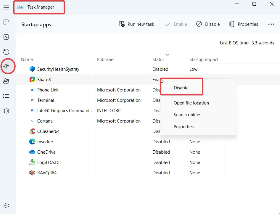Viewport: 280px width, 214px height.
Task: Click the Intel Graphics Command icon
Action: pyautogui.click(x=32, y=111)
